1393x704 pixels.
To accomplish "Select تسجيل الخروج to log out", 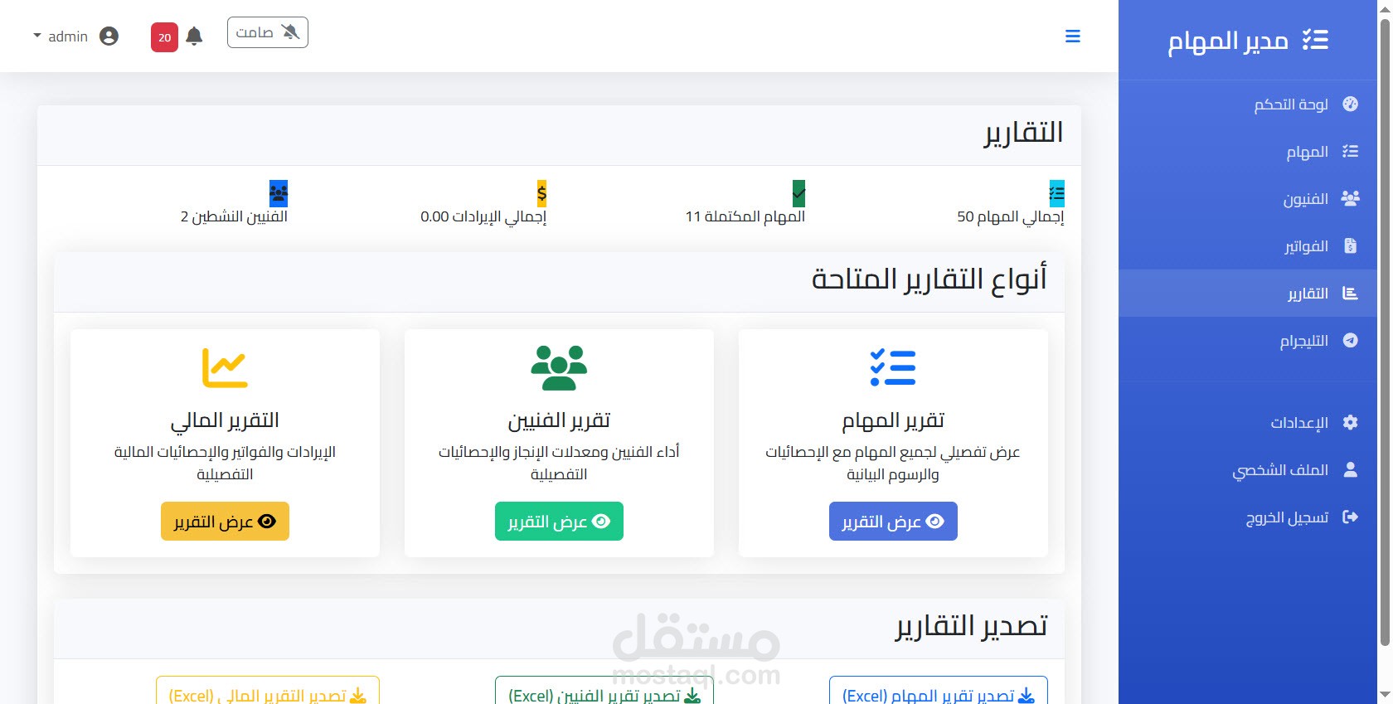I will point(1248,517).
